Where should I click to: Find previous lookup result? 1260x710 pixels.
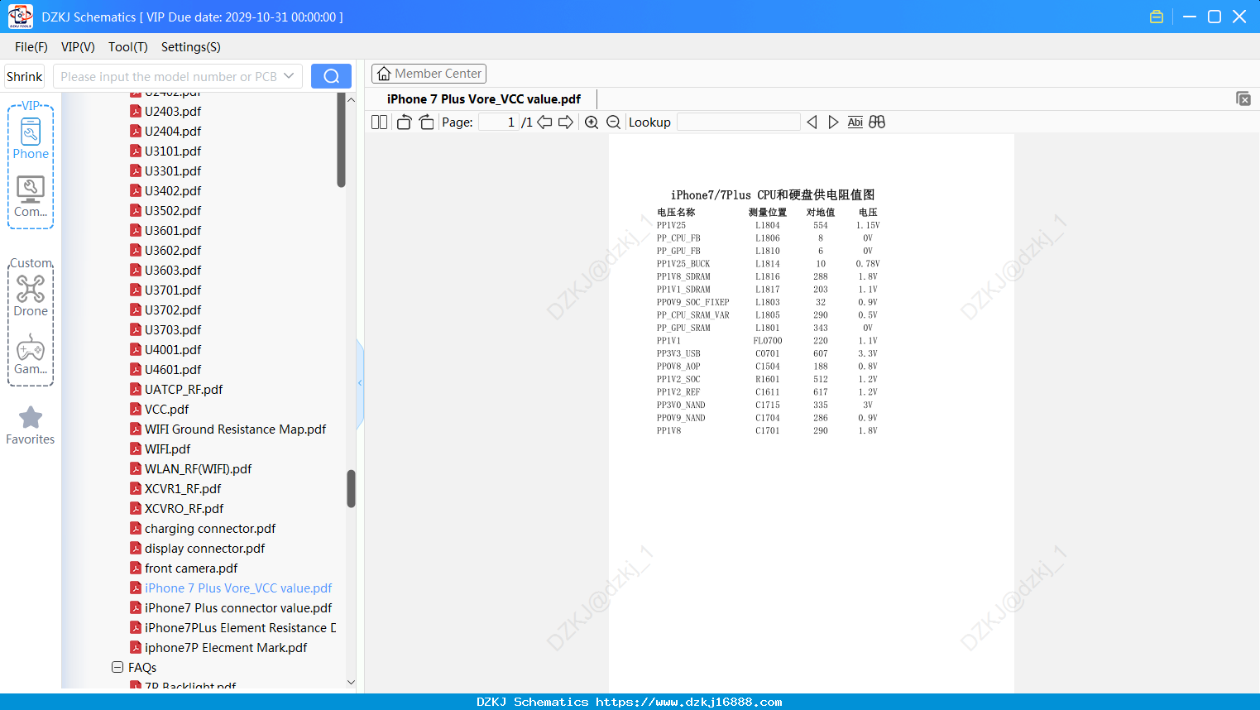tap(812, 122)
